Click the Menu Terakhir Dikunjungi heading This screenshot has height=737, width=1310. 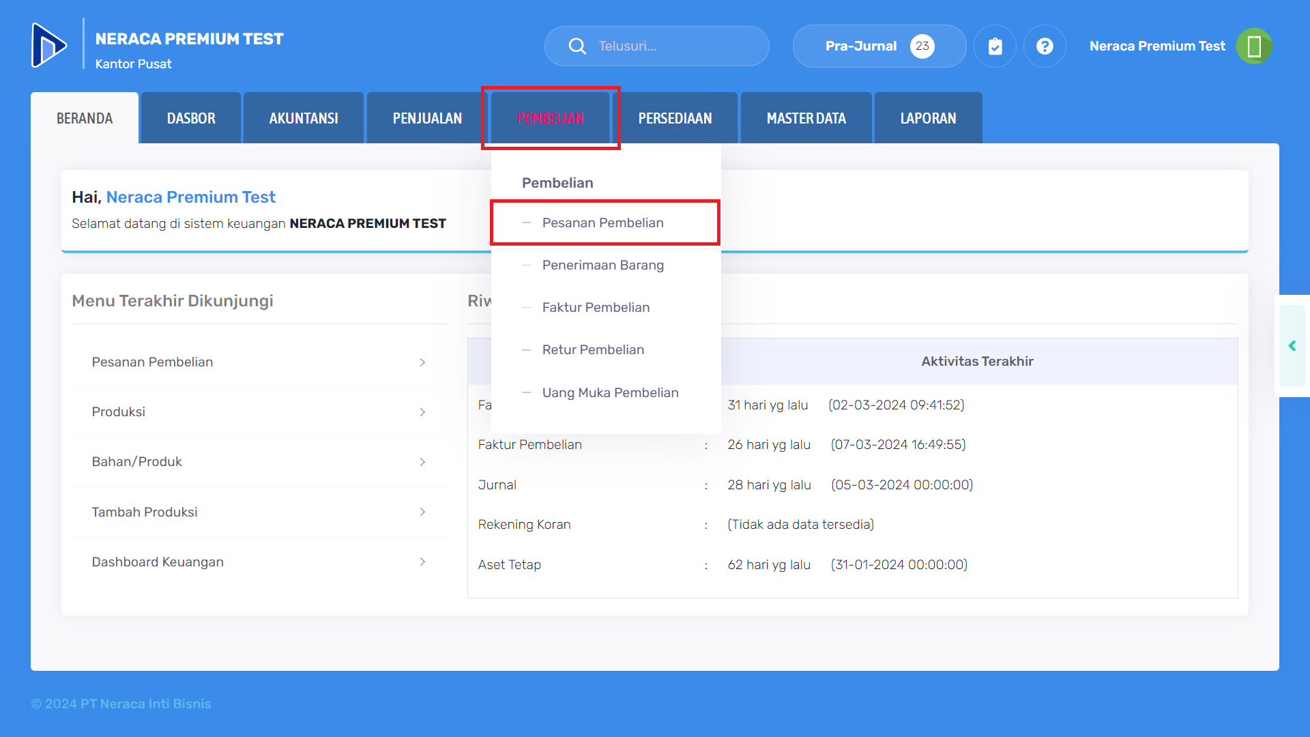click(x=173, y=301)
